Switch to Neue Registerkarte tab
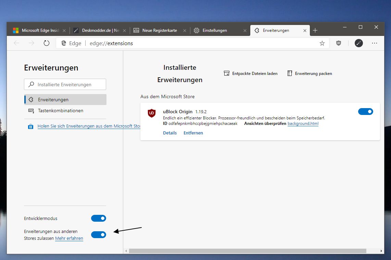 (160, 30)
